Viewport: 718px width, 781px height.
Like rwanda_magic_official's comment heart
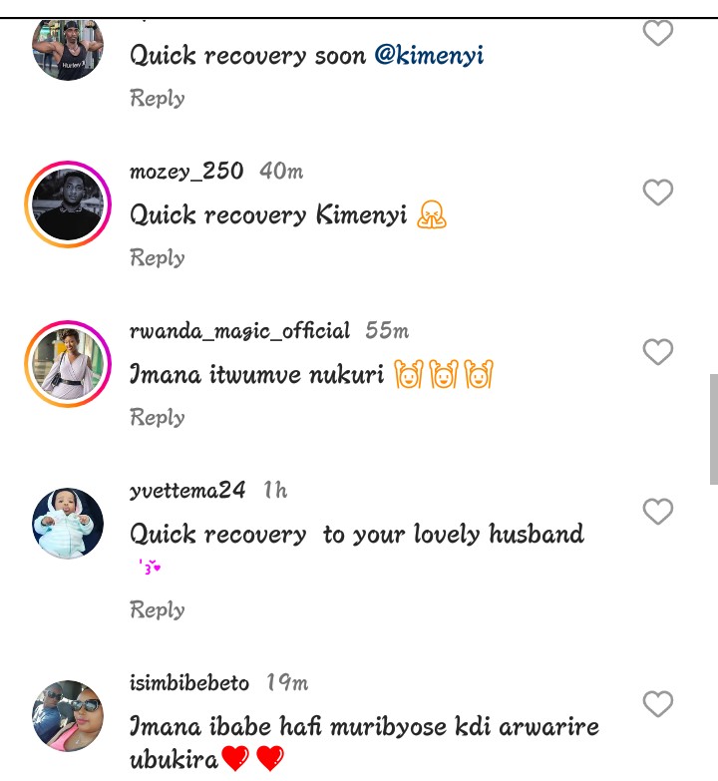(658, 352)
